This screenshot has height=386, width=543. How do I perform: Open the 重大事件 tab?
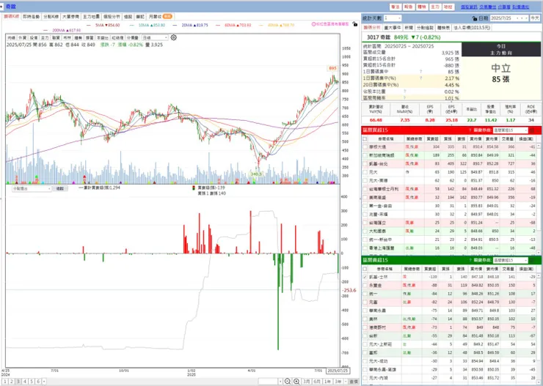pos(393,27)
